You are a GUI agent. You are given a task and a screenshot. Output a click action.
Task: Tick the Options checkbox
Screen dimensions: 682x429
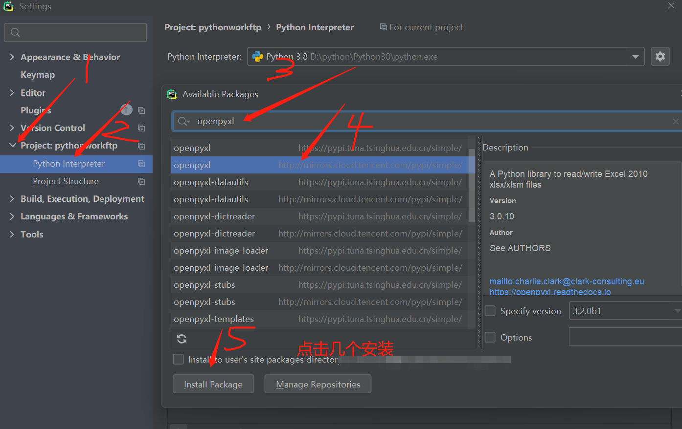(490, 337)
